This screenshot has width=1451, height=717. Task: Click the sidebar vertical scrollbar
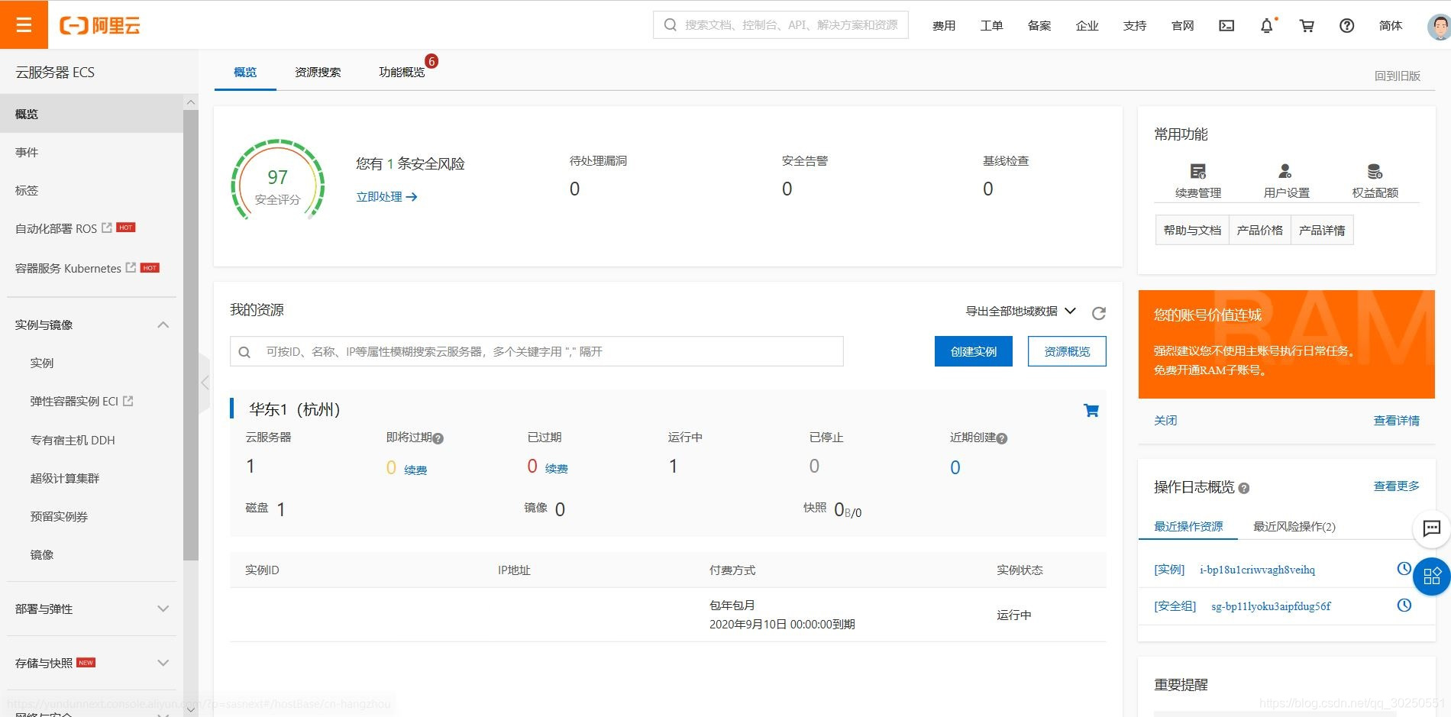click(x=191, y=336)
